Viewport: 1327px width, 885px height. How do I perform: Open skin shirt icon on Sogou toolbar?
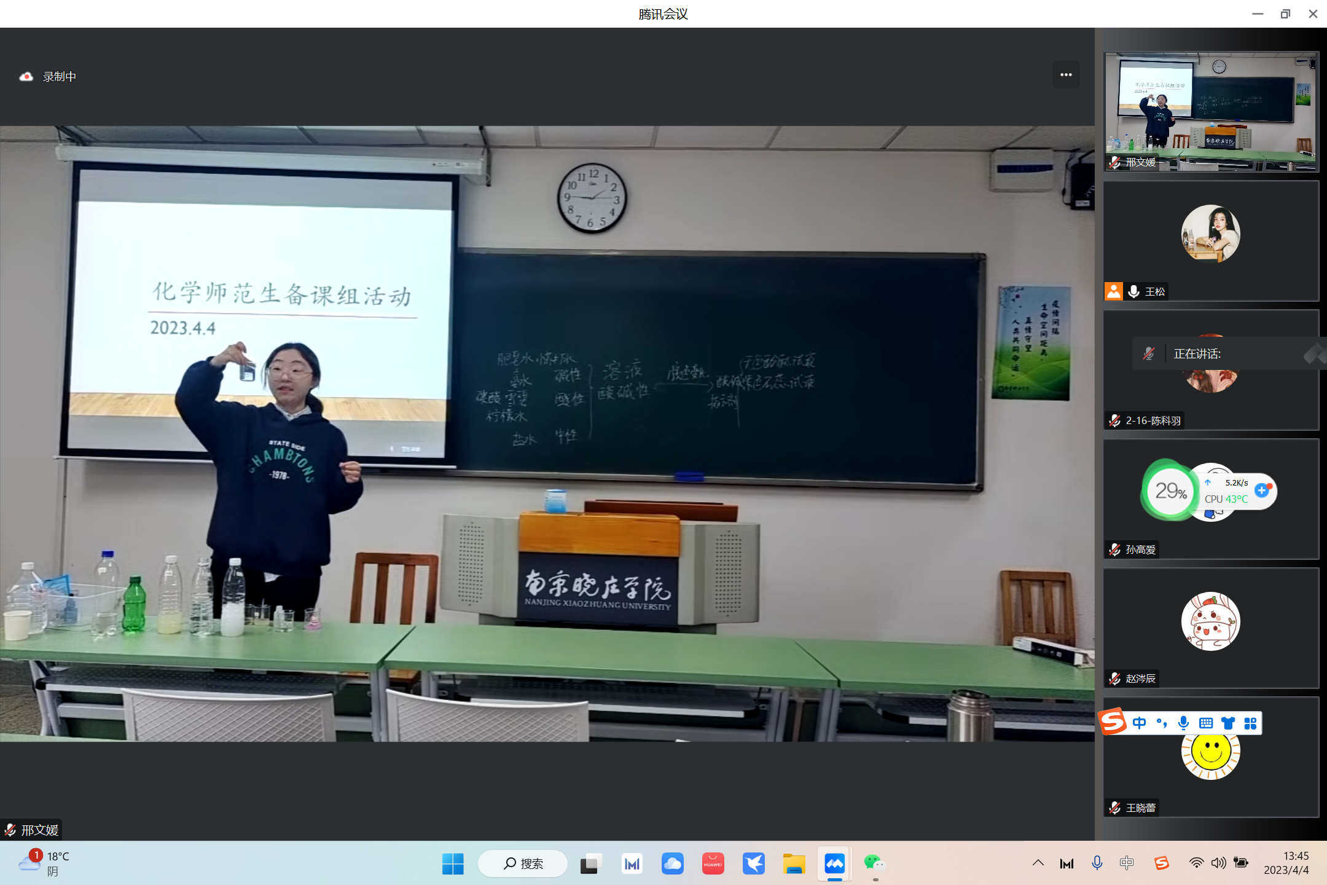click(x=1228, y=723)
